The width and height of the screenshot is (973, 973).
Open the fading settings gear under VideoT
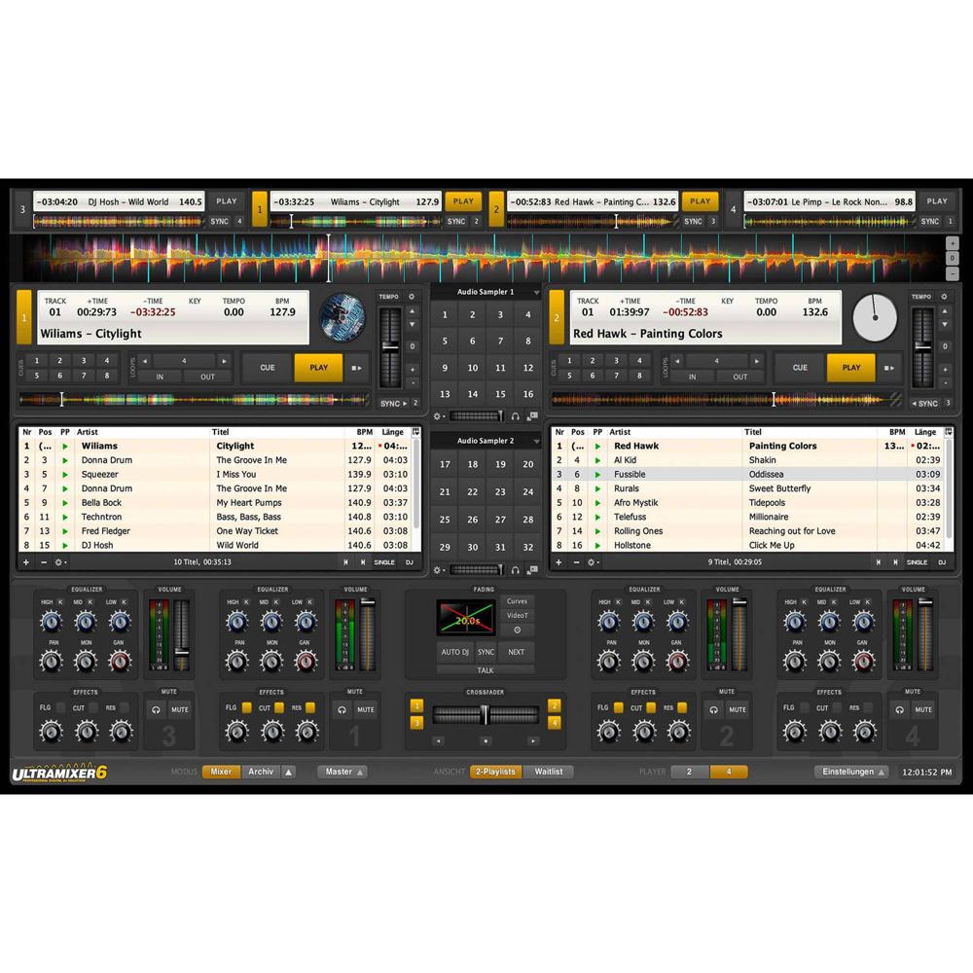coord(517,628)
